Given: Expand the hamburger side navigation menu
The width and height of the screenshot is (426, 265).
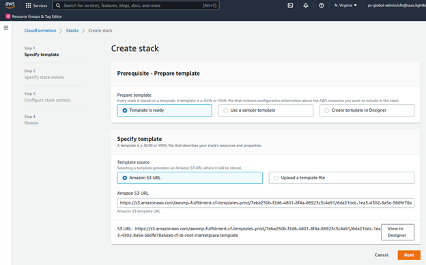Looking at the screenshot, I should tap(6, 28).
